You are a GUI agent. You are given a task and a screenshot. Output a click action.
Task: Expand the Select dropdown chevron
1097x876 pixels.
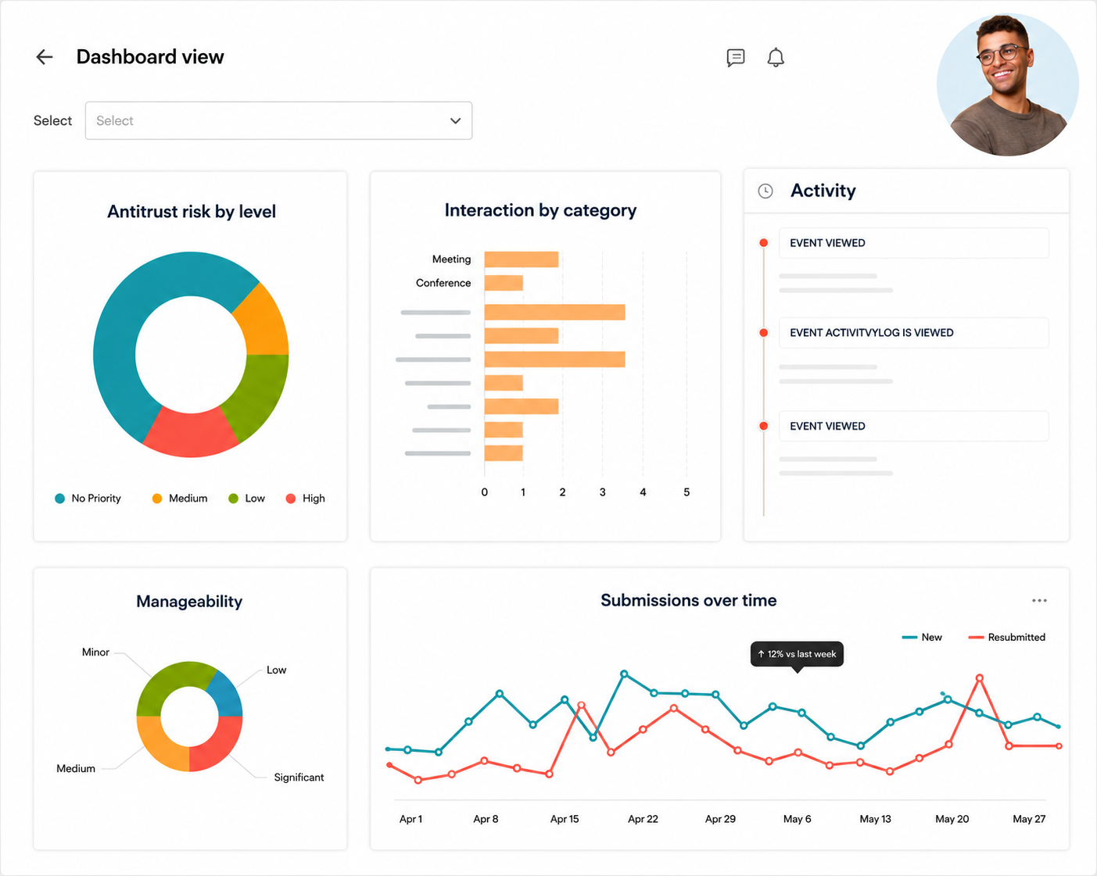[x=455, y=121]
